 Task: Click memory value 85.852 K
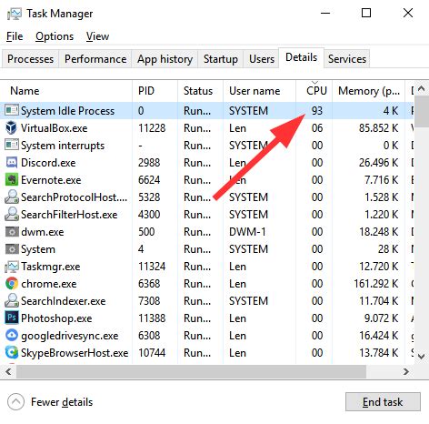pos(378,128)
